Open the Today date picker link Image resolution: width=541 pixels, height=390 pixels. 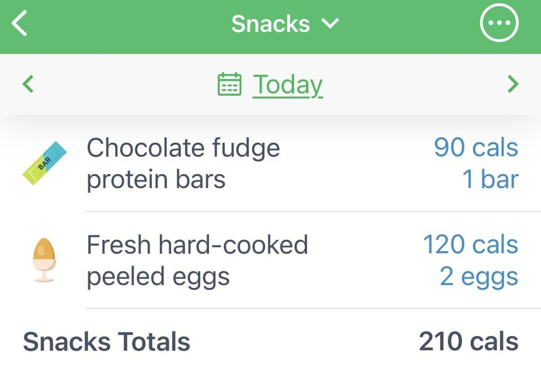click(288, 85)
